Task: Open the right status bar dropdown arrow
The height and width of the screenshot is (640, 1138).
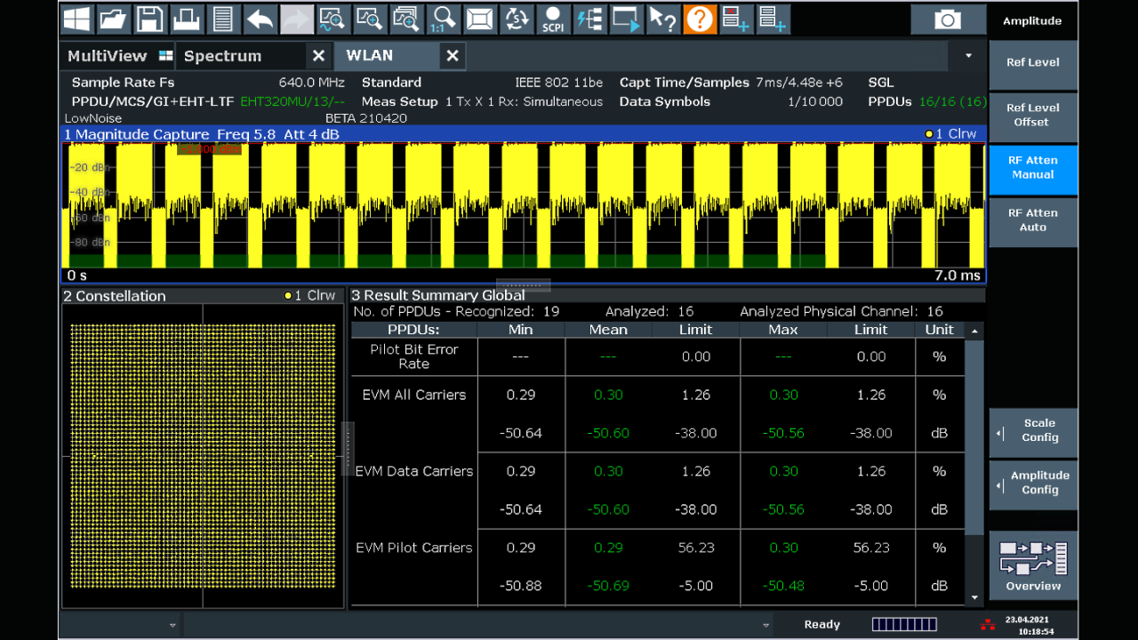Action: pos(765,624)
